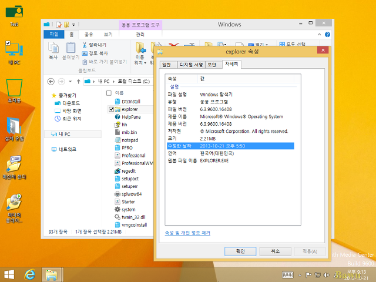The image size is (376, 282).
Task: Switch to the 홈 ribbon tab
Action: [72, 35]
